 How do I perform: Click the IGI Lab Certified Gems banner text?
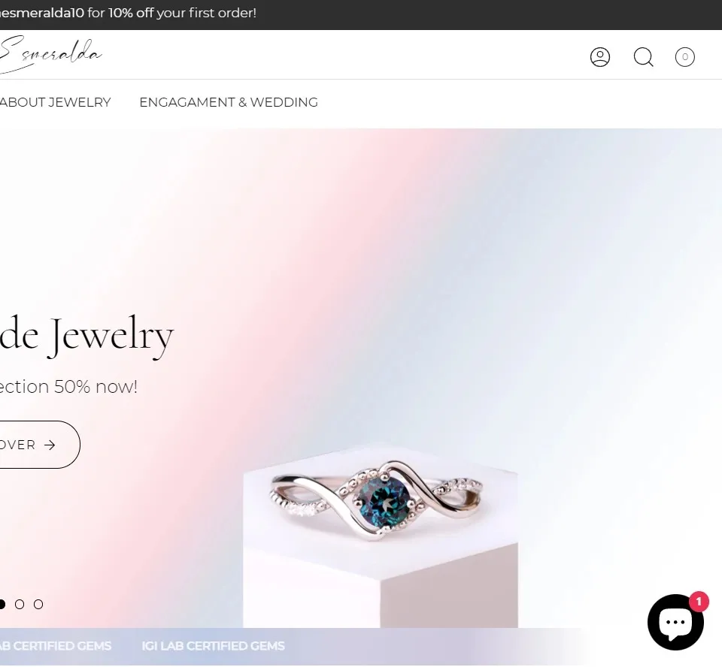pyautogui.click(x=213, y=646)
